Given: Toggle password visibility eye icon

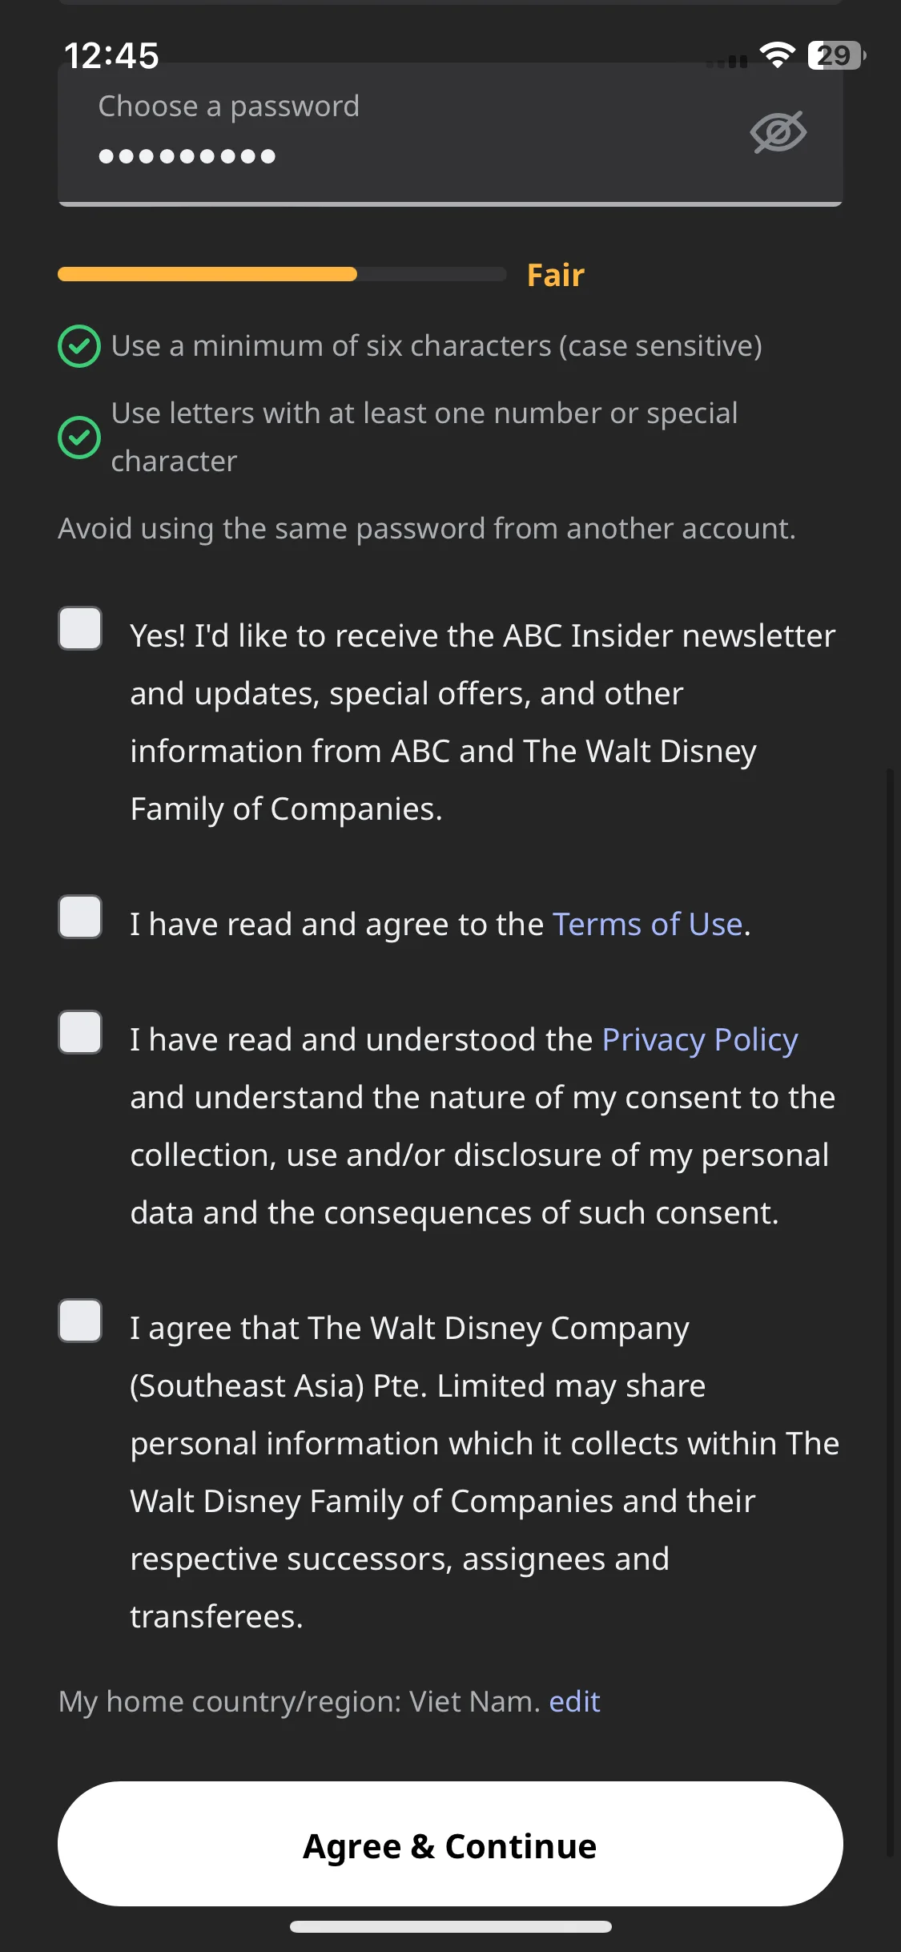Looking at the screenshot, I should (x=778, y=132).
